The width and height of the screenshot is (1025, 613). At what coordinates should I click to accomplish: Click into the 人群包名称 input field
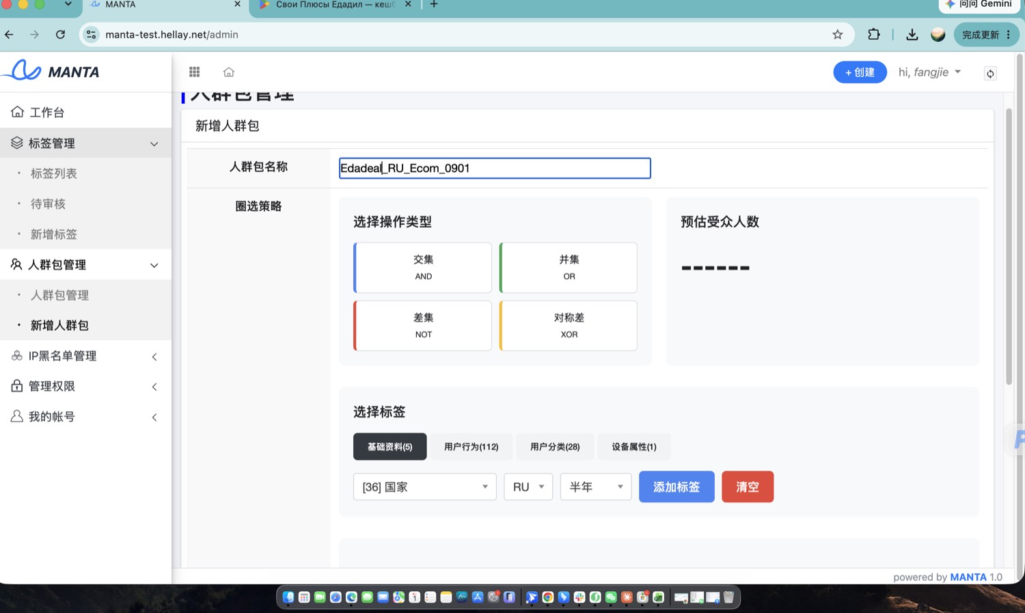click(495, 168)
